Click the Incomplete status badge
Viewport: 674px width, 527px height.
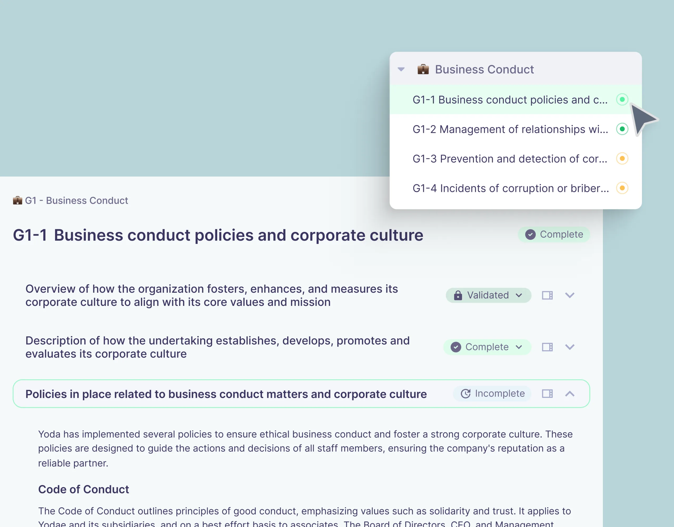pos(492,394)
